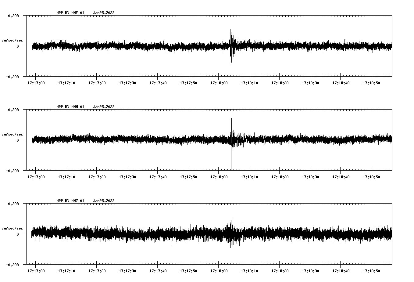The width and height of the screenshot is (414, 282).
Task: Click the 17:18:30 time label under HNE plot
Action: 310,83
